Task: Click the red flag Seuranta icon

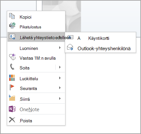Action: 12,87
